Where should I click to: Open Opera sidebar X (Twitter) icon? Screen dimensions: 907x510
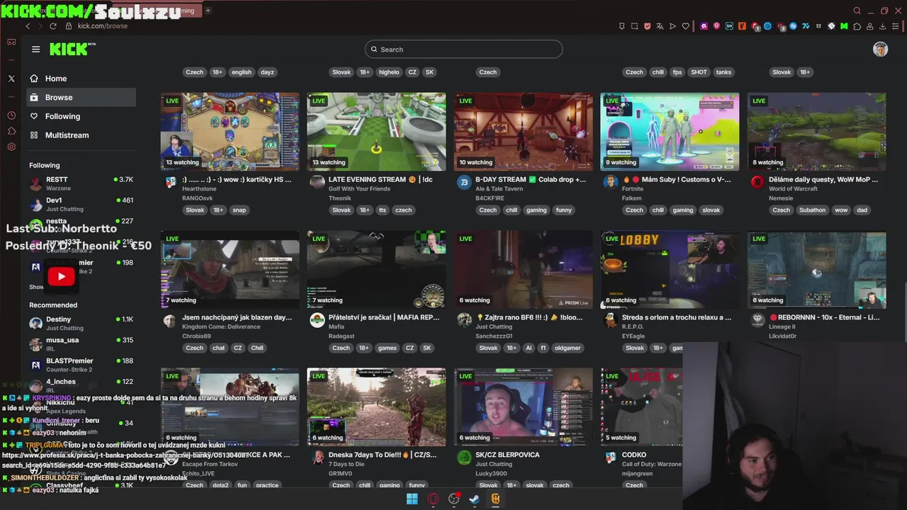[11, 79]
